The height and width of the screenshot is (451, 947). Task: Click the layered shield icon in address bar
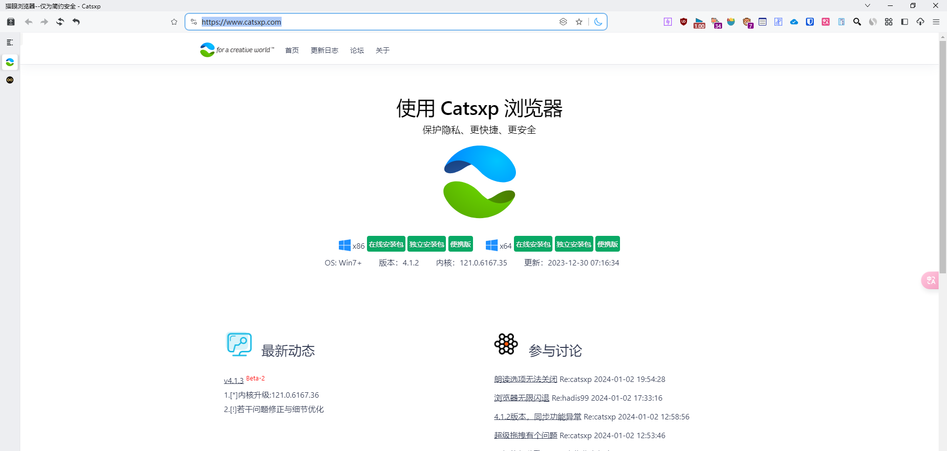click(563, 22)
